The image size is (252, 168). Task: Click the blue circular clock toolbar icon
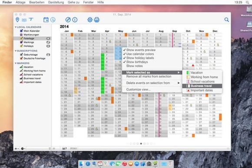(x=53, y=19)
